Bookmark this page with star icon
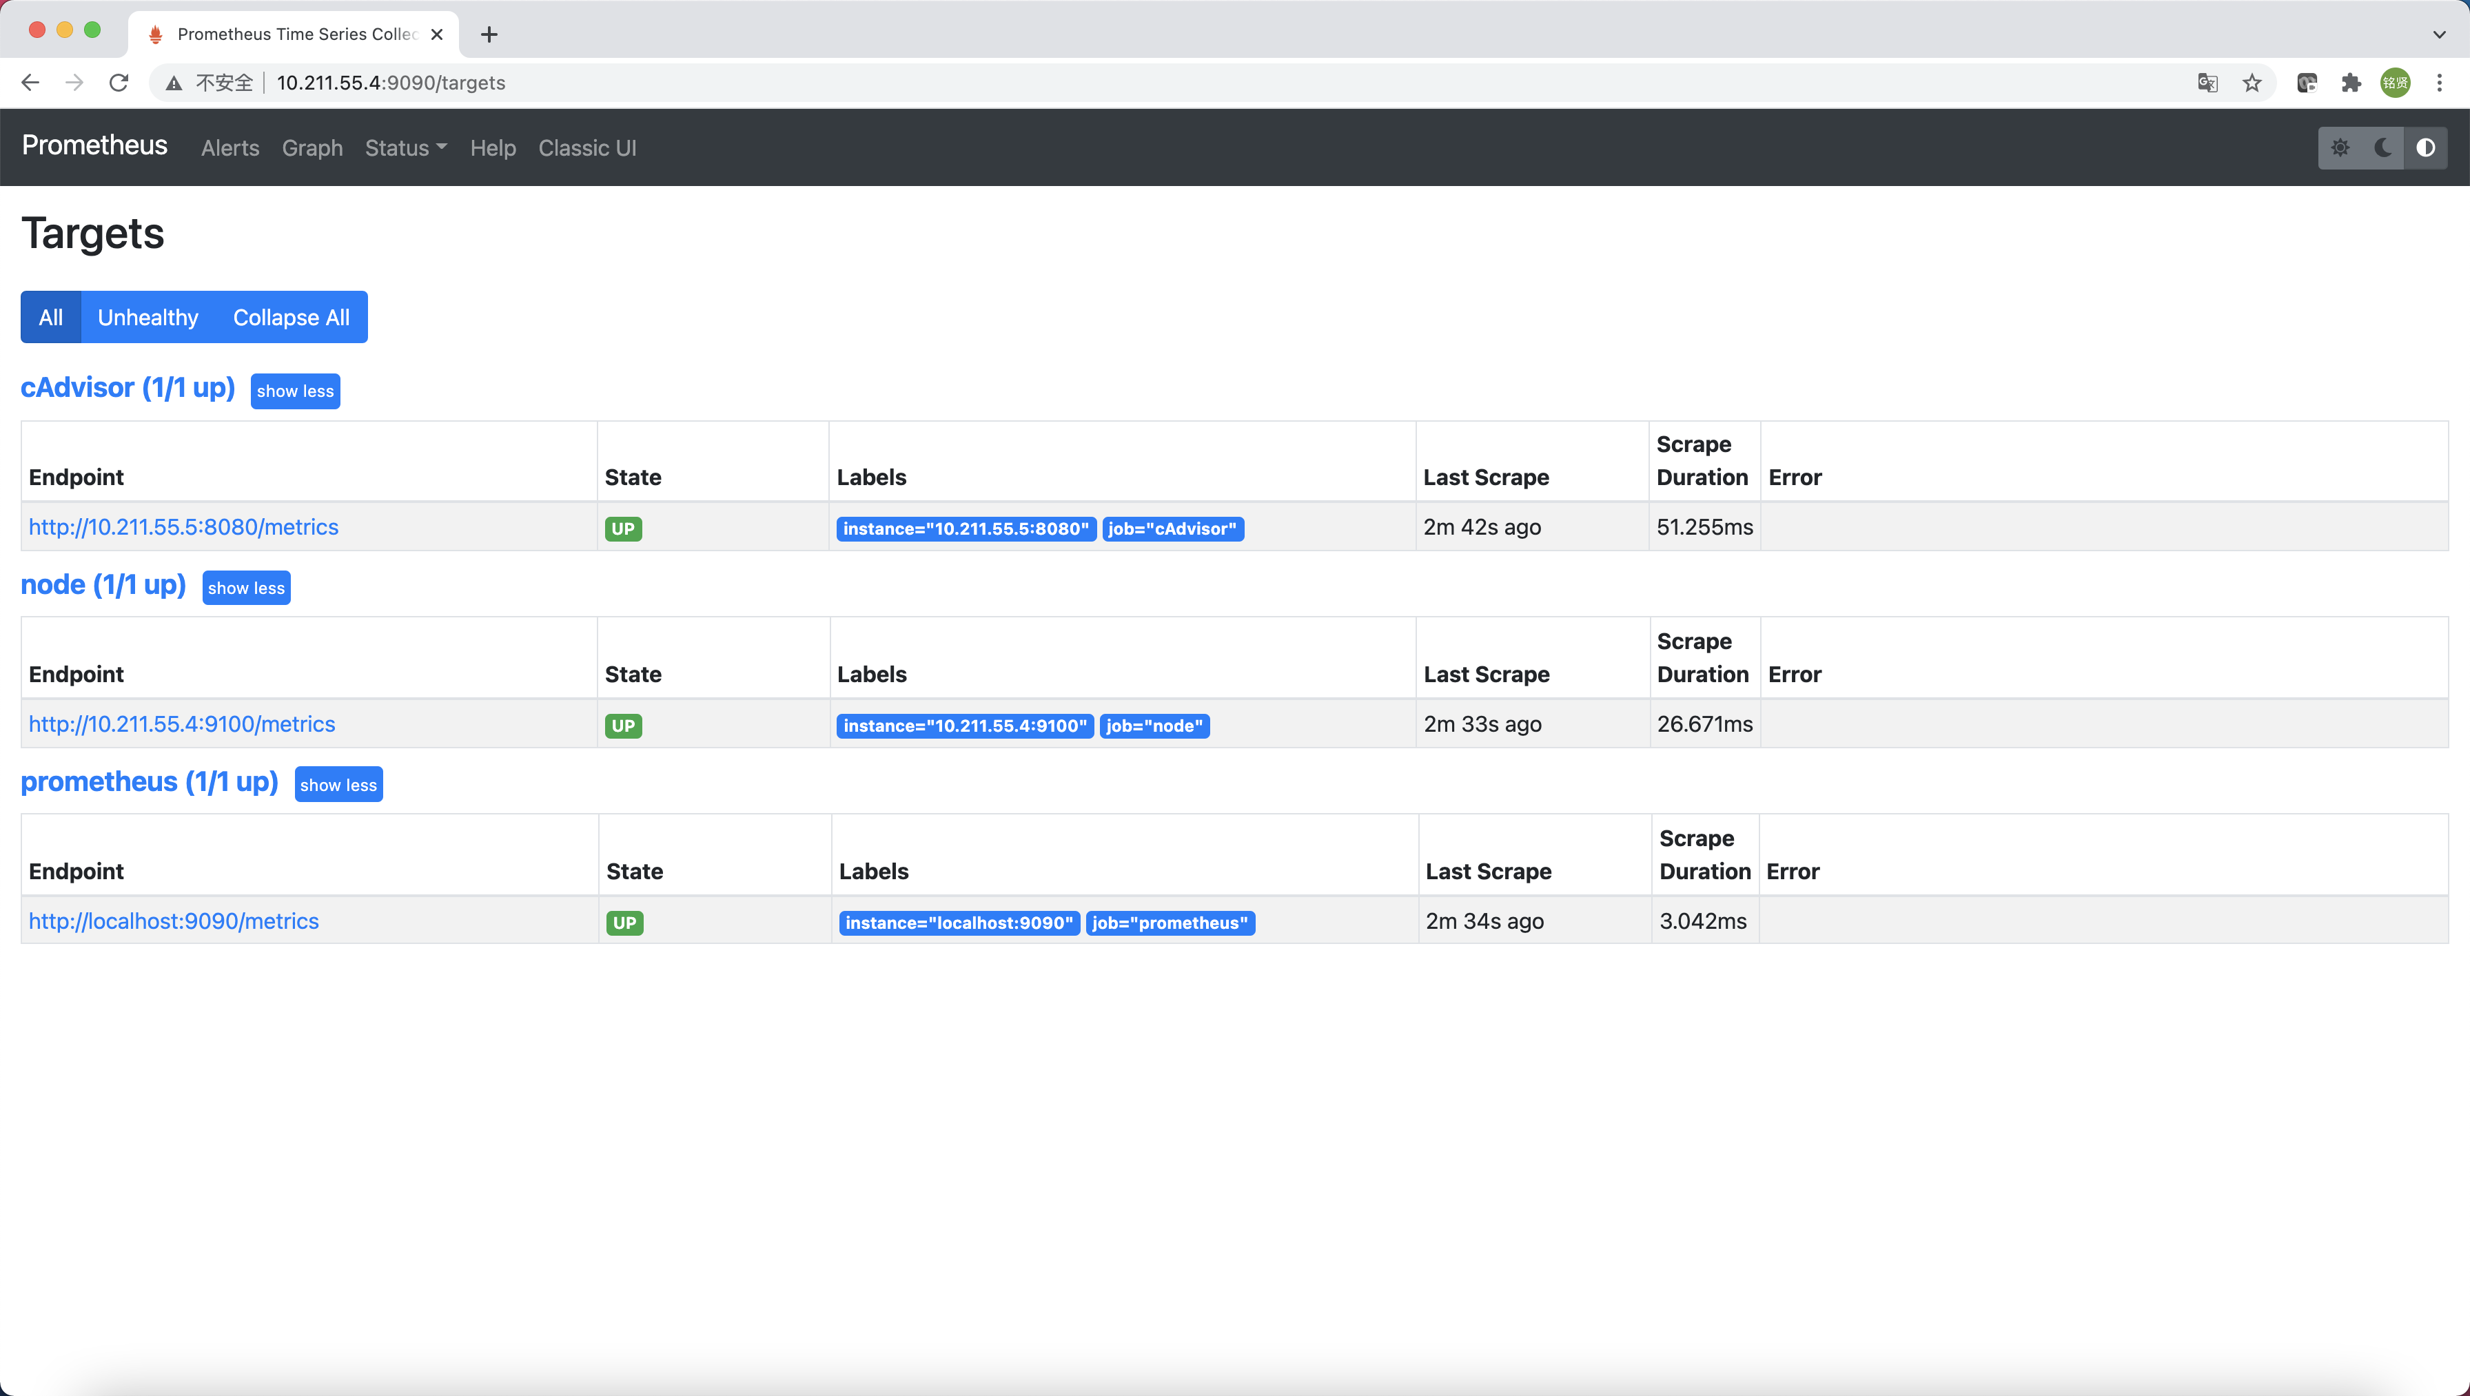The height and width of the screenshot is (1396, 2470). (x=2252, y=83)
